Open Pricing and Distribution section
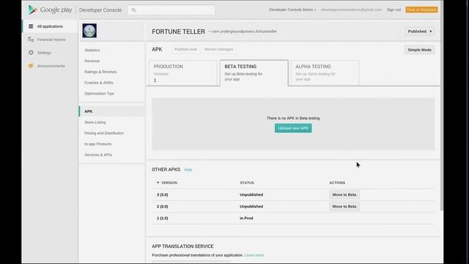The height and width of the screenshot is (264, 469). point(104,133)
